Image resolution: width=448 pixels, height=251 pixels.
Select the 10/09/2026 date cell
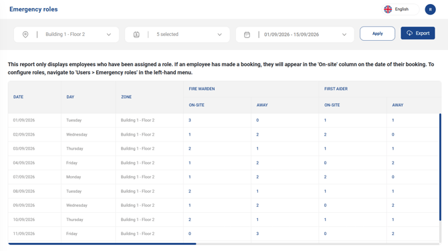click(x=24, y=220)
